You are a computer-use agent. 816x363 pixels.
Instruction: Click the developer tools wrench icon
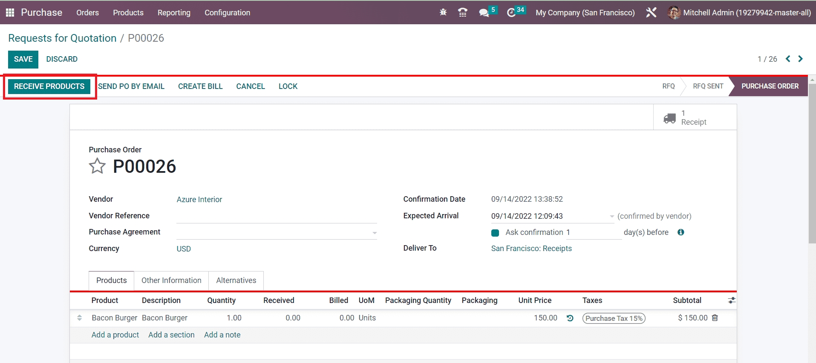pyautogui.click(x=651, y=12)
